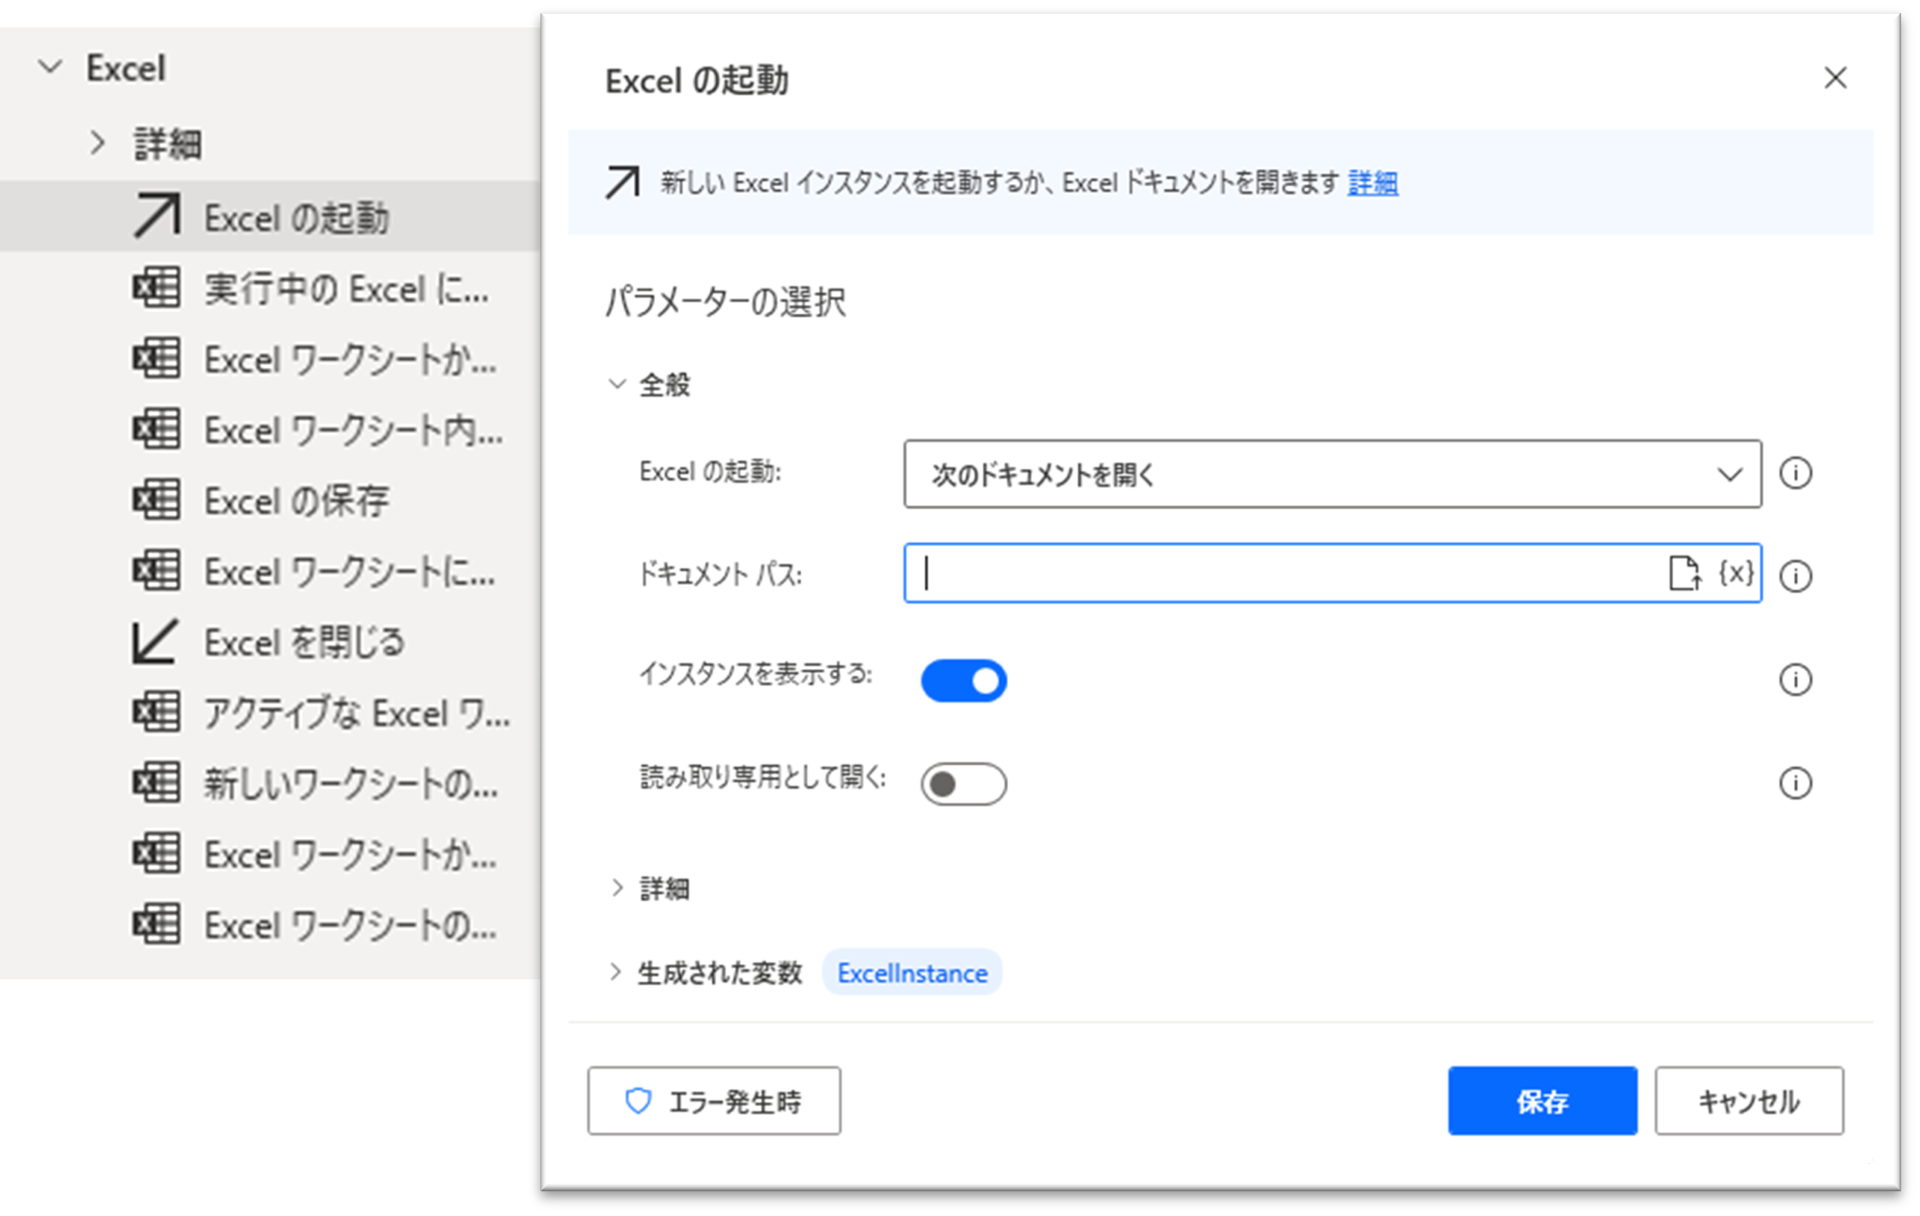Screen dimensions: 1920x1216
Task: Click the Excel ワークシート内... action icon
Action: click(x=157, y=429)
